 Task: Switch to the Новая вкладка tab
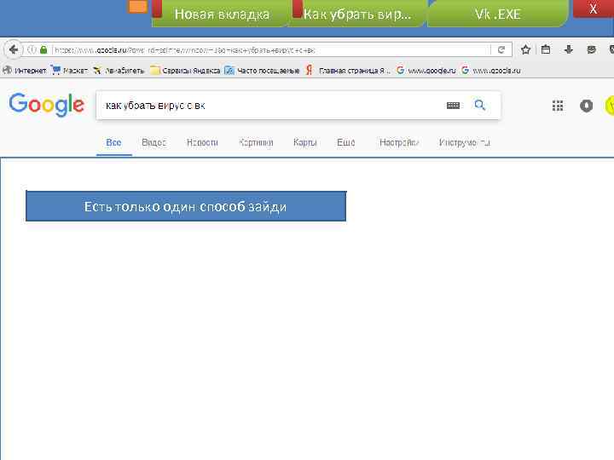[x=221, y=14]
